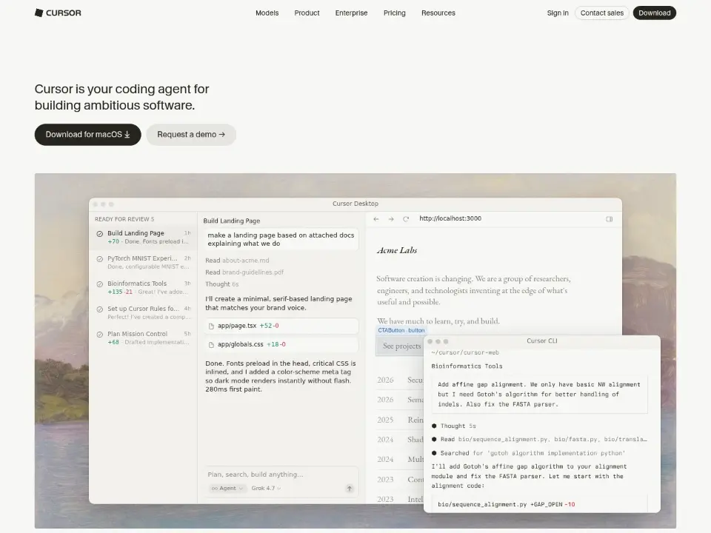
Task: Click the Acme Labs heading in the preview
Action: tap(397, 250)
